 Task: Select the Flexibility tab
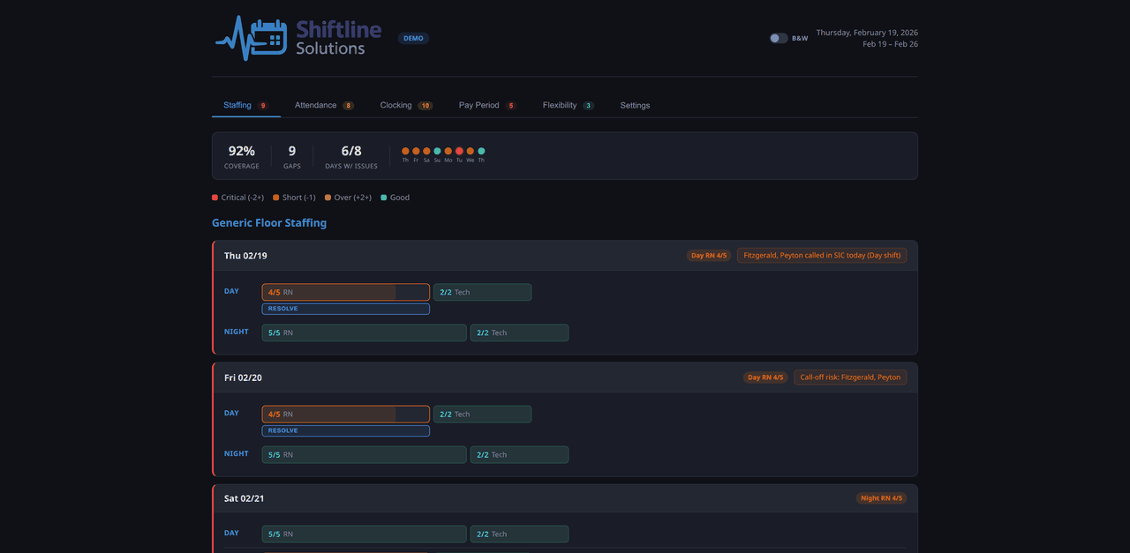coord(568,105)
